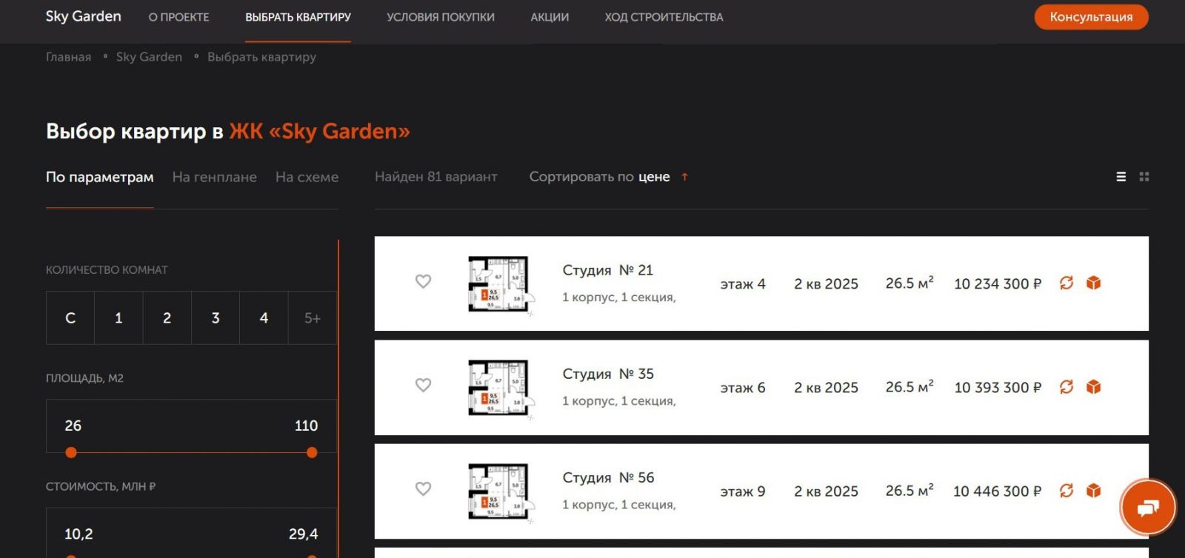The width and height of the screenshot is (1185, 558).
Task: Click minimum area slider handle
Action: pos(71,452)
